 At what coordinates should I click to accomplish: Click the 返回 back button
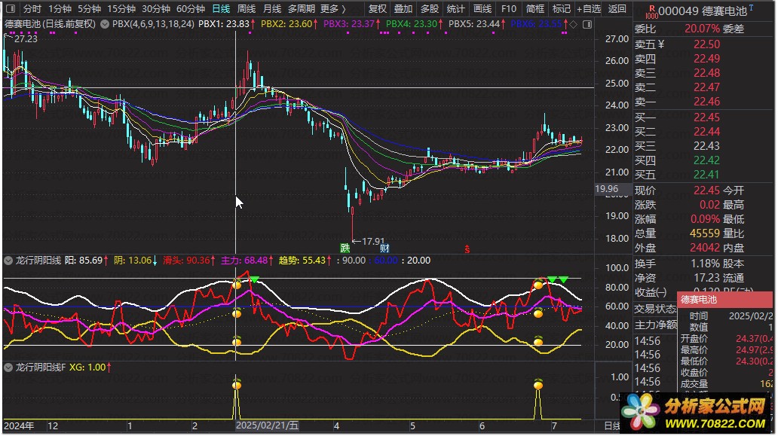(617, 9)
